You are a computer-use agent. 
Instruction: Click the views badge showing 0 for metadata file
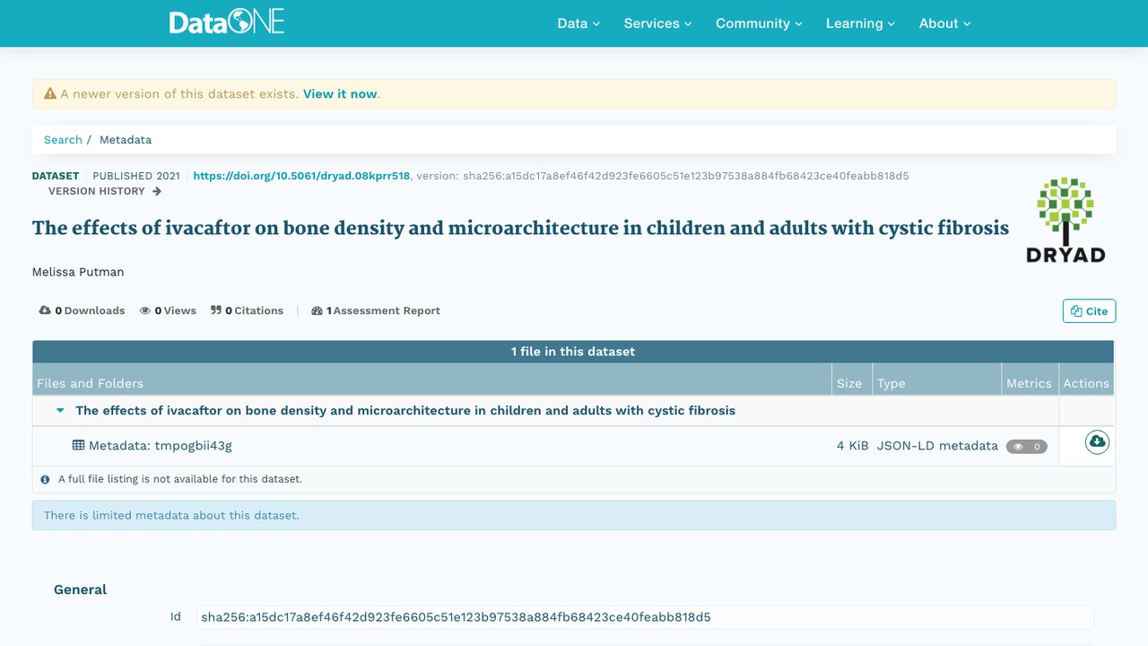click(x=1027, y=446)
